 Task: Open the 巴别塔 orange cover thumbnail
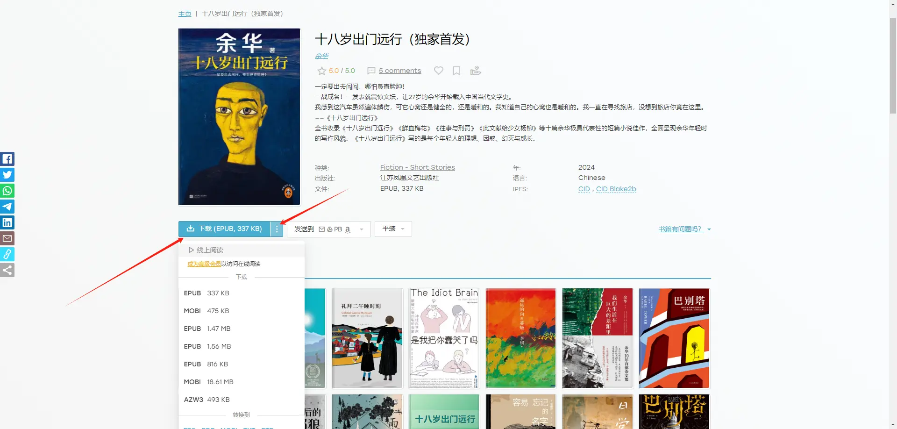674,338
